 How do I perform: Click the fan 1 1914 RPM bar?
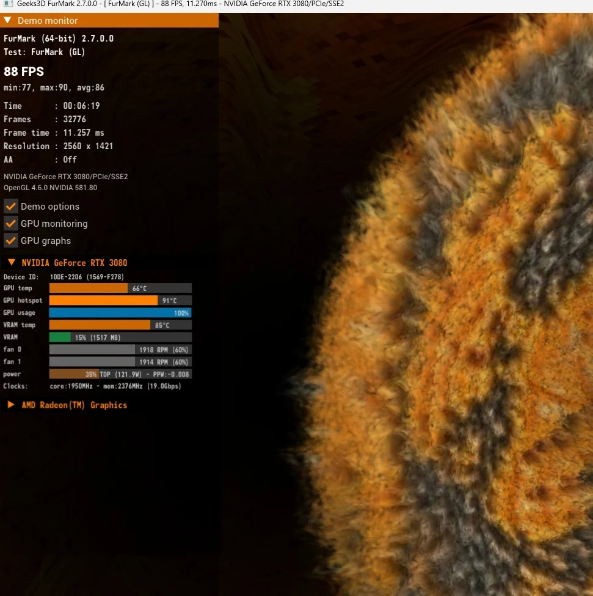[120, 362]
